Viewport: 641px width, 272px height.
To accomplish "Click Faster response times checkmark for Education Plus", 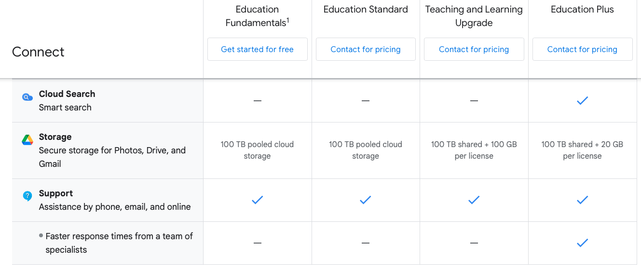I will click(582, 243).
